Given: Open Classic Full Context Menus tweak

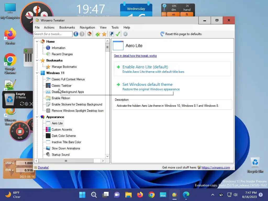Looking at the screenshot, I should (x=68, y=79).
